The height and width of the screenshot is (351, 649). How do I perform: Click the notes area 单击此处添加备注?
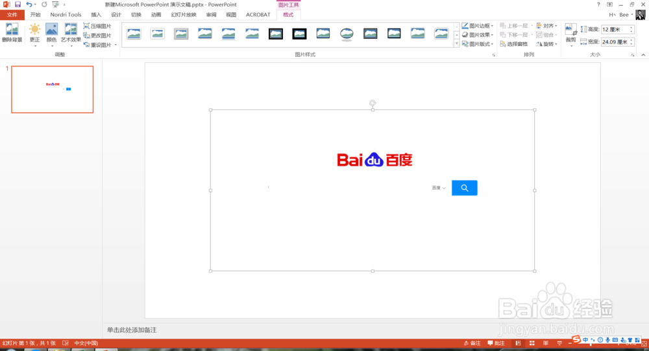(132, 330)
